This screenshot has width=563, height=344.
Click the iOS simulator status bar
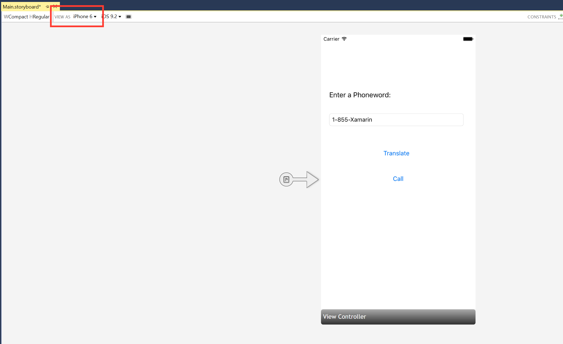tap(398, 39)
